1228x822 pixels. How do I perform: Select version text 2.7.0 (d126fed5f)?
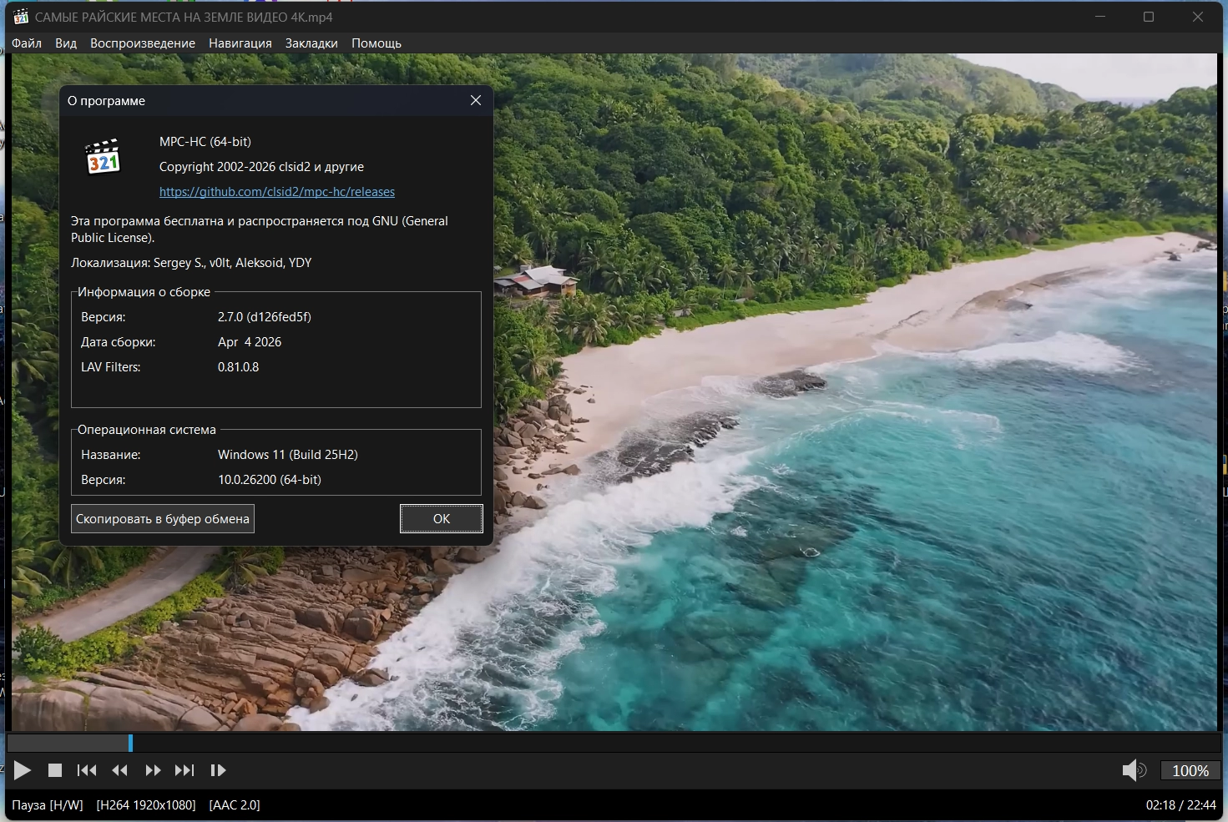pyautogui.click(x=265, y=317)
